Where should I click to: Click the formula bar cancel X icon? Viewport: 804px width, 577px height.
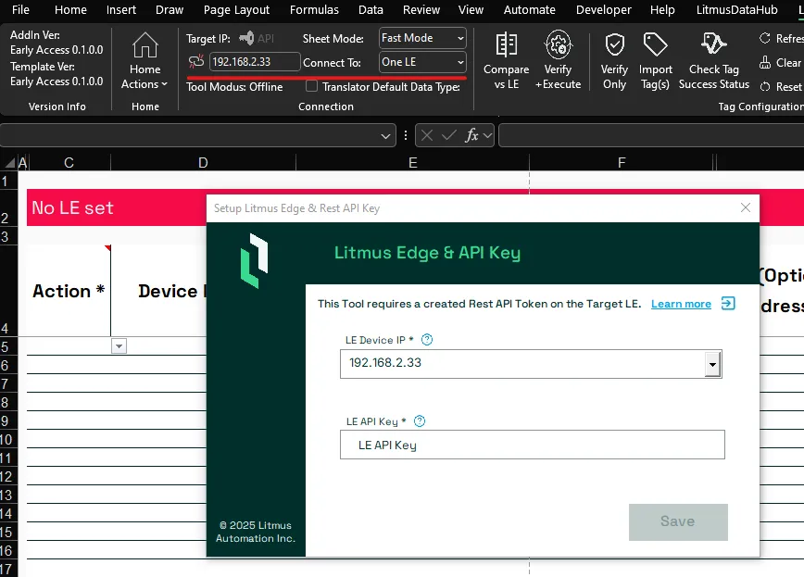coord(427,135)
